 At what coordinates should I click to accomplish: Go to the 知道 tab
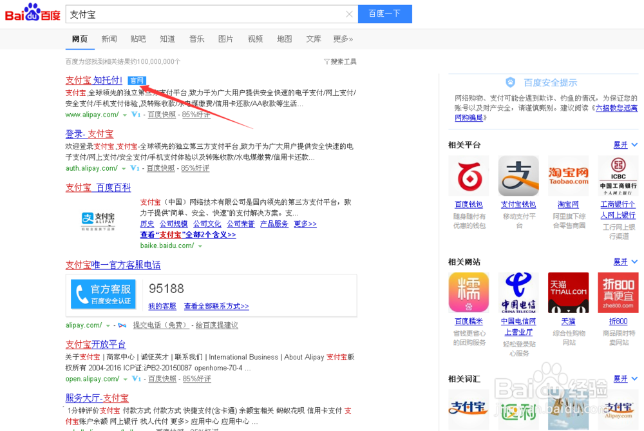tap(167, 39)
